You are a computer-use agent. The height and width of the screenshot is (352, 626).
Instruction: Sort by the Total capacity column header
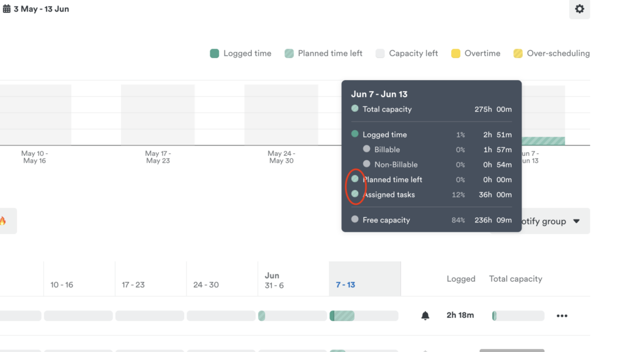515,279
